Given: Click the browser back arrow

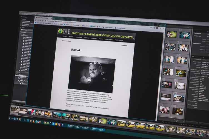Looking at the screenshot, I should [x=36, y=20].
